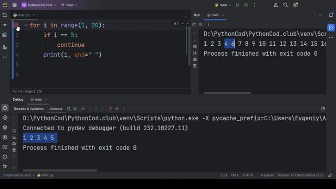Image resolution: width=336 pixels, height=189 pixels.
Task: Resume program in debugger
Action: click(x=83, y=109)
